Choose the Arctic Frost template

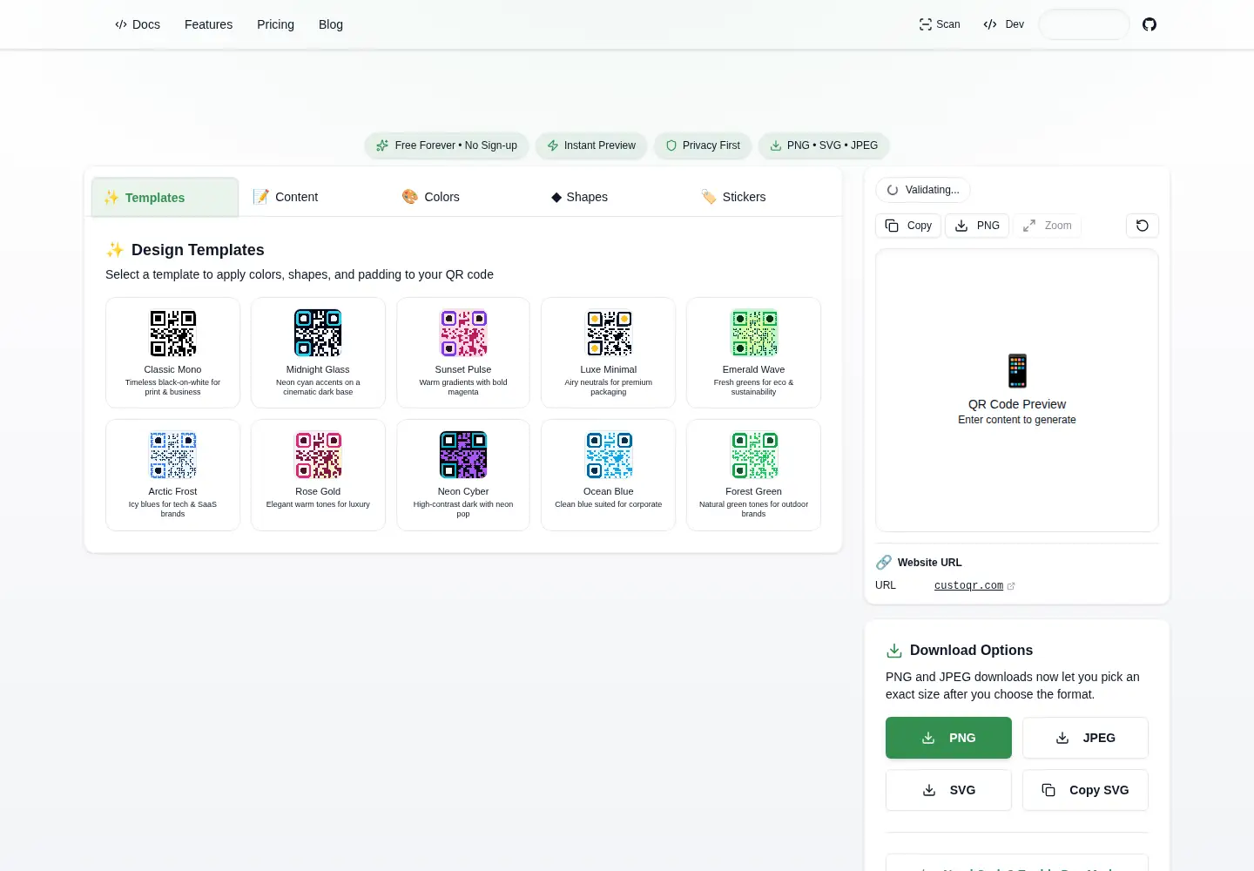coord(172,475)
